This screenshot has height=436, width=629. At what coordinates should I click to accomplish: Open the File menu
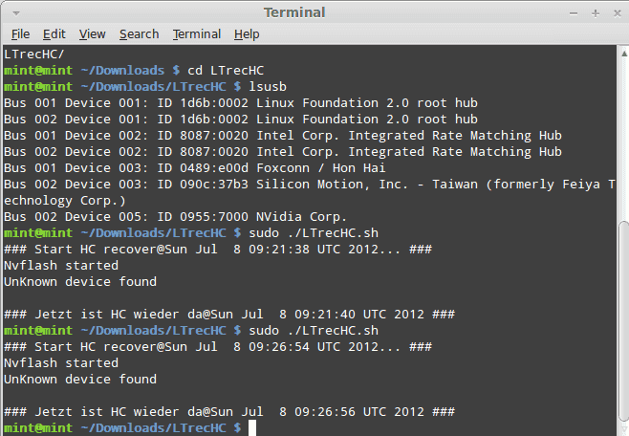point(20,34)
